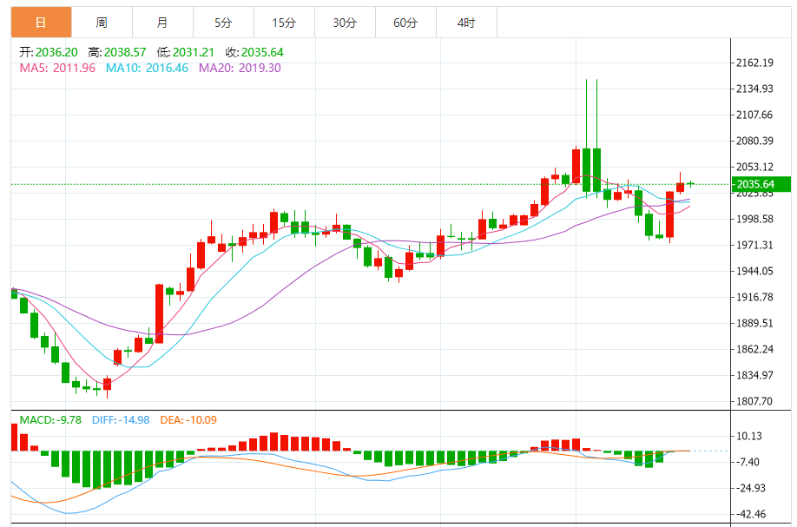Viewport: 797px width, 527px height.
Task: Click the -42.46 MACD axis label
Action: point(751,514)
